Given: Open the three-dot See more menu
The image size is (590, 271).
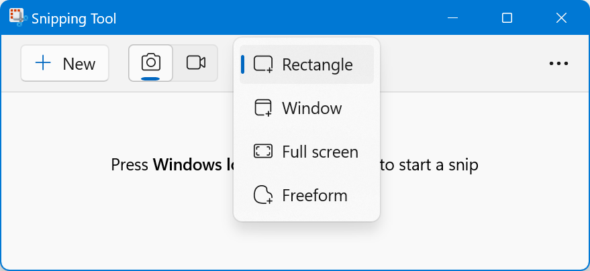Looking at the screenshot, I should [558, 64].
